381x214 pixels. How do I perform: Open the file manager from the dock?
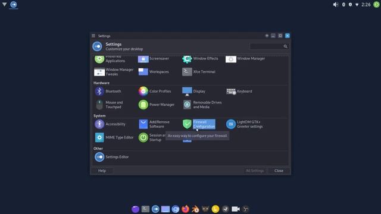(x=165, y=209)
